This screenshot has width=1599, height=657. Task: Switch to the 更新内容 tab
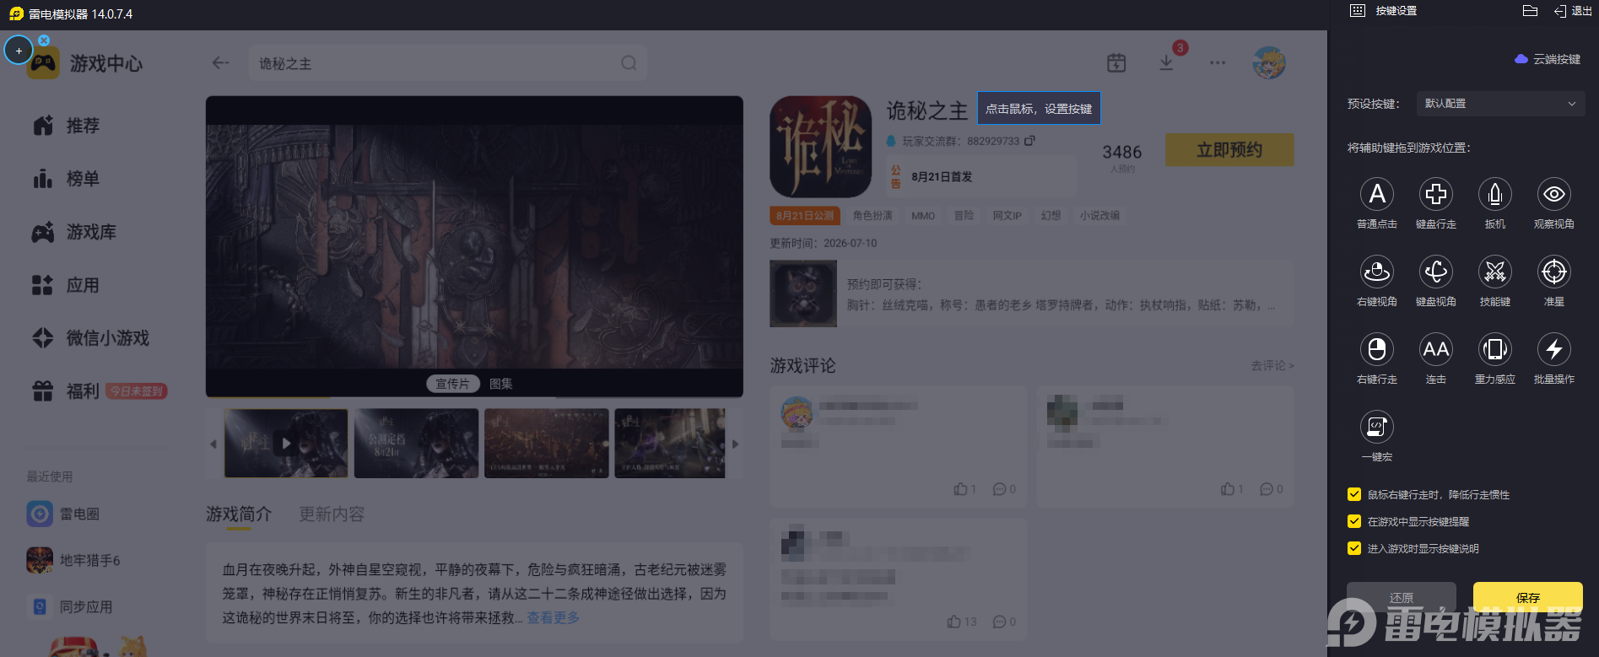pyautogui.click(x=332, y=514)
